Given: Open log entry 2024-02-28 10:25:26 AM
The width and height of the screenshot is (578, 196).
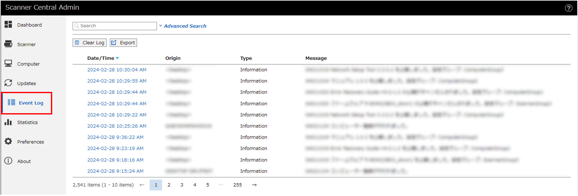Looking at the screenshot, I should coord(117,126).
